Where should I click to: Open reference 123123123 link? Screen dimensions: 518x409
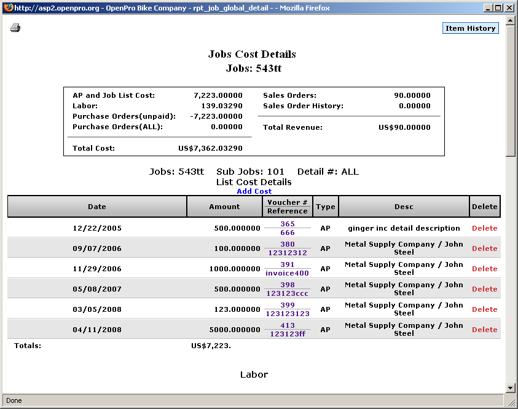287,314
